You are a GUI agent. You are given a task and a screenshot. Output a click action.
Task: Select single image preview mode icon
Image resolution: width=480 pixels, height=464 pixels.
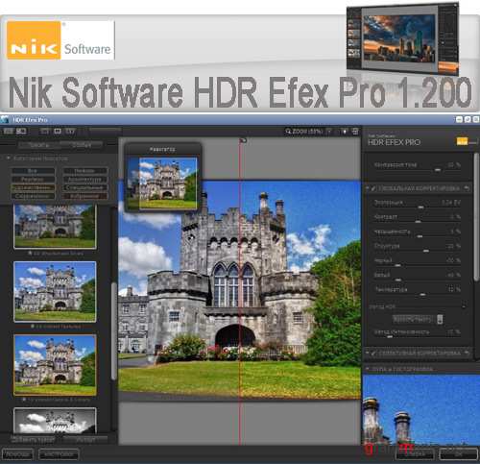click(x=45, y=132)
